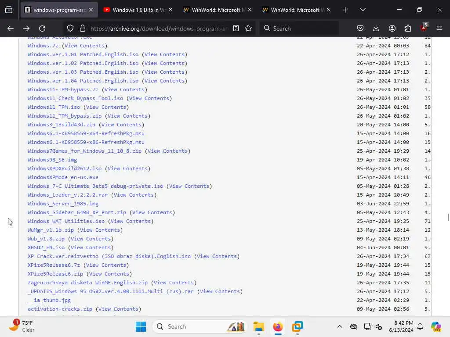This screenshot has height=337, width=450.
Task: Download Windows_Server_1985.img
Action: pyautogui.click(x=63, y=204)
